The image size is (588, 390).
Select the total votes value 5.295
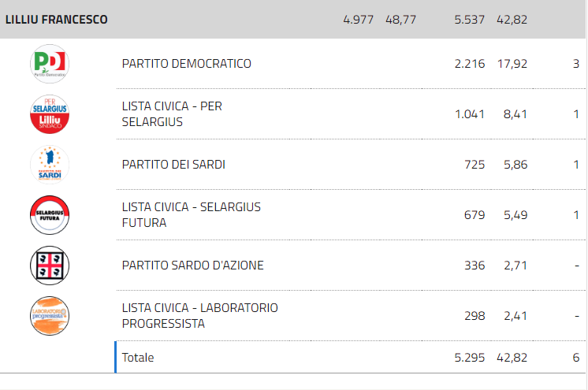pyautogui.click(x=470, y=358)
